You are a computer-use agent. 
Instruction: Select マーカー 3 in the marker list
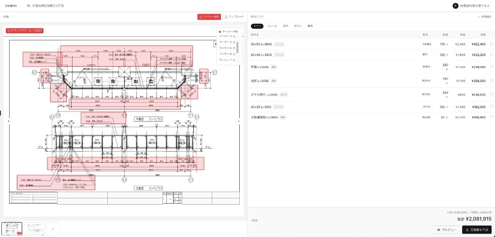pos(225,36)
